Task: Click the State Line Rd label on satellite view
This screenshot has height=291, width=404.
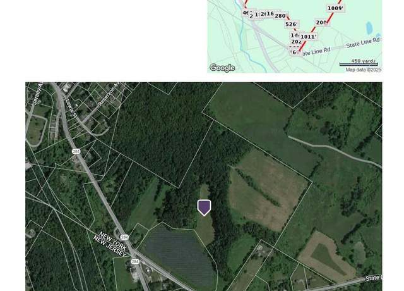Action: click(x=374, y=278)
